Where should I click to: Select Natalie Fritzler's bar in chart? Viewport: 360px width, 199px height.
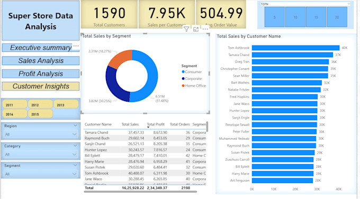tap(286, 90)
